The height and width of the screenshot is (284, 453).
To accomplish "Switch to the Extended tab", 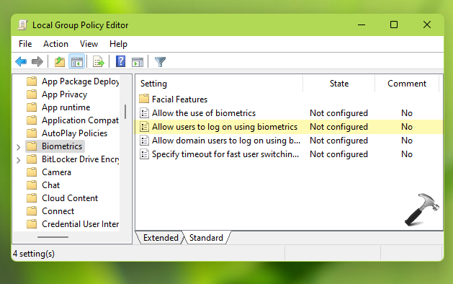I will click(x=161, y=238).
